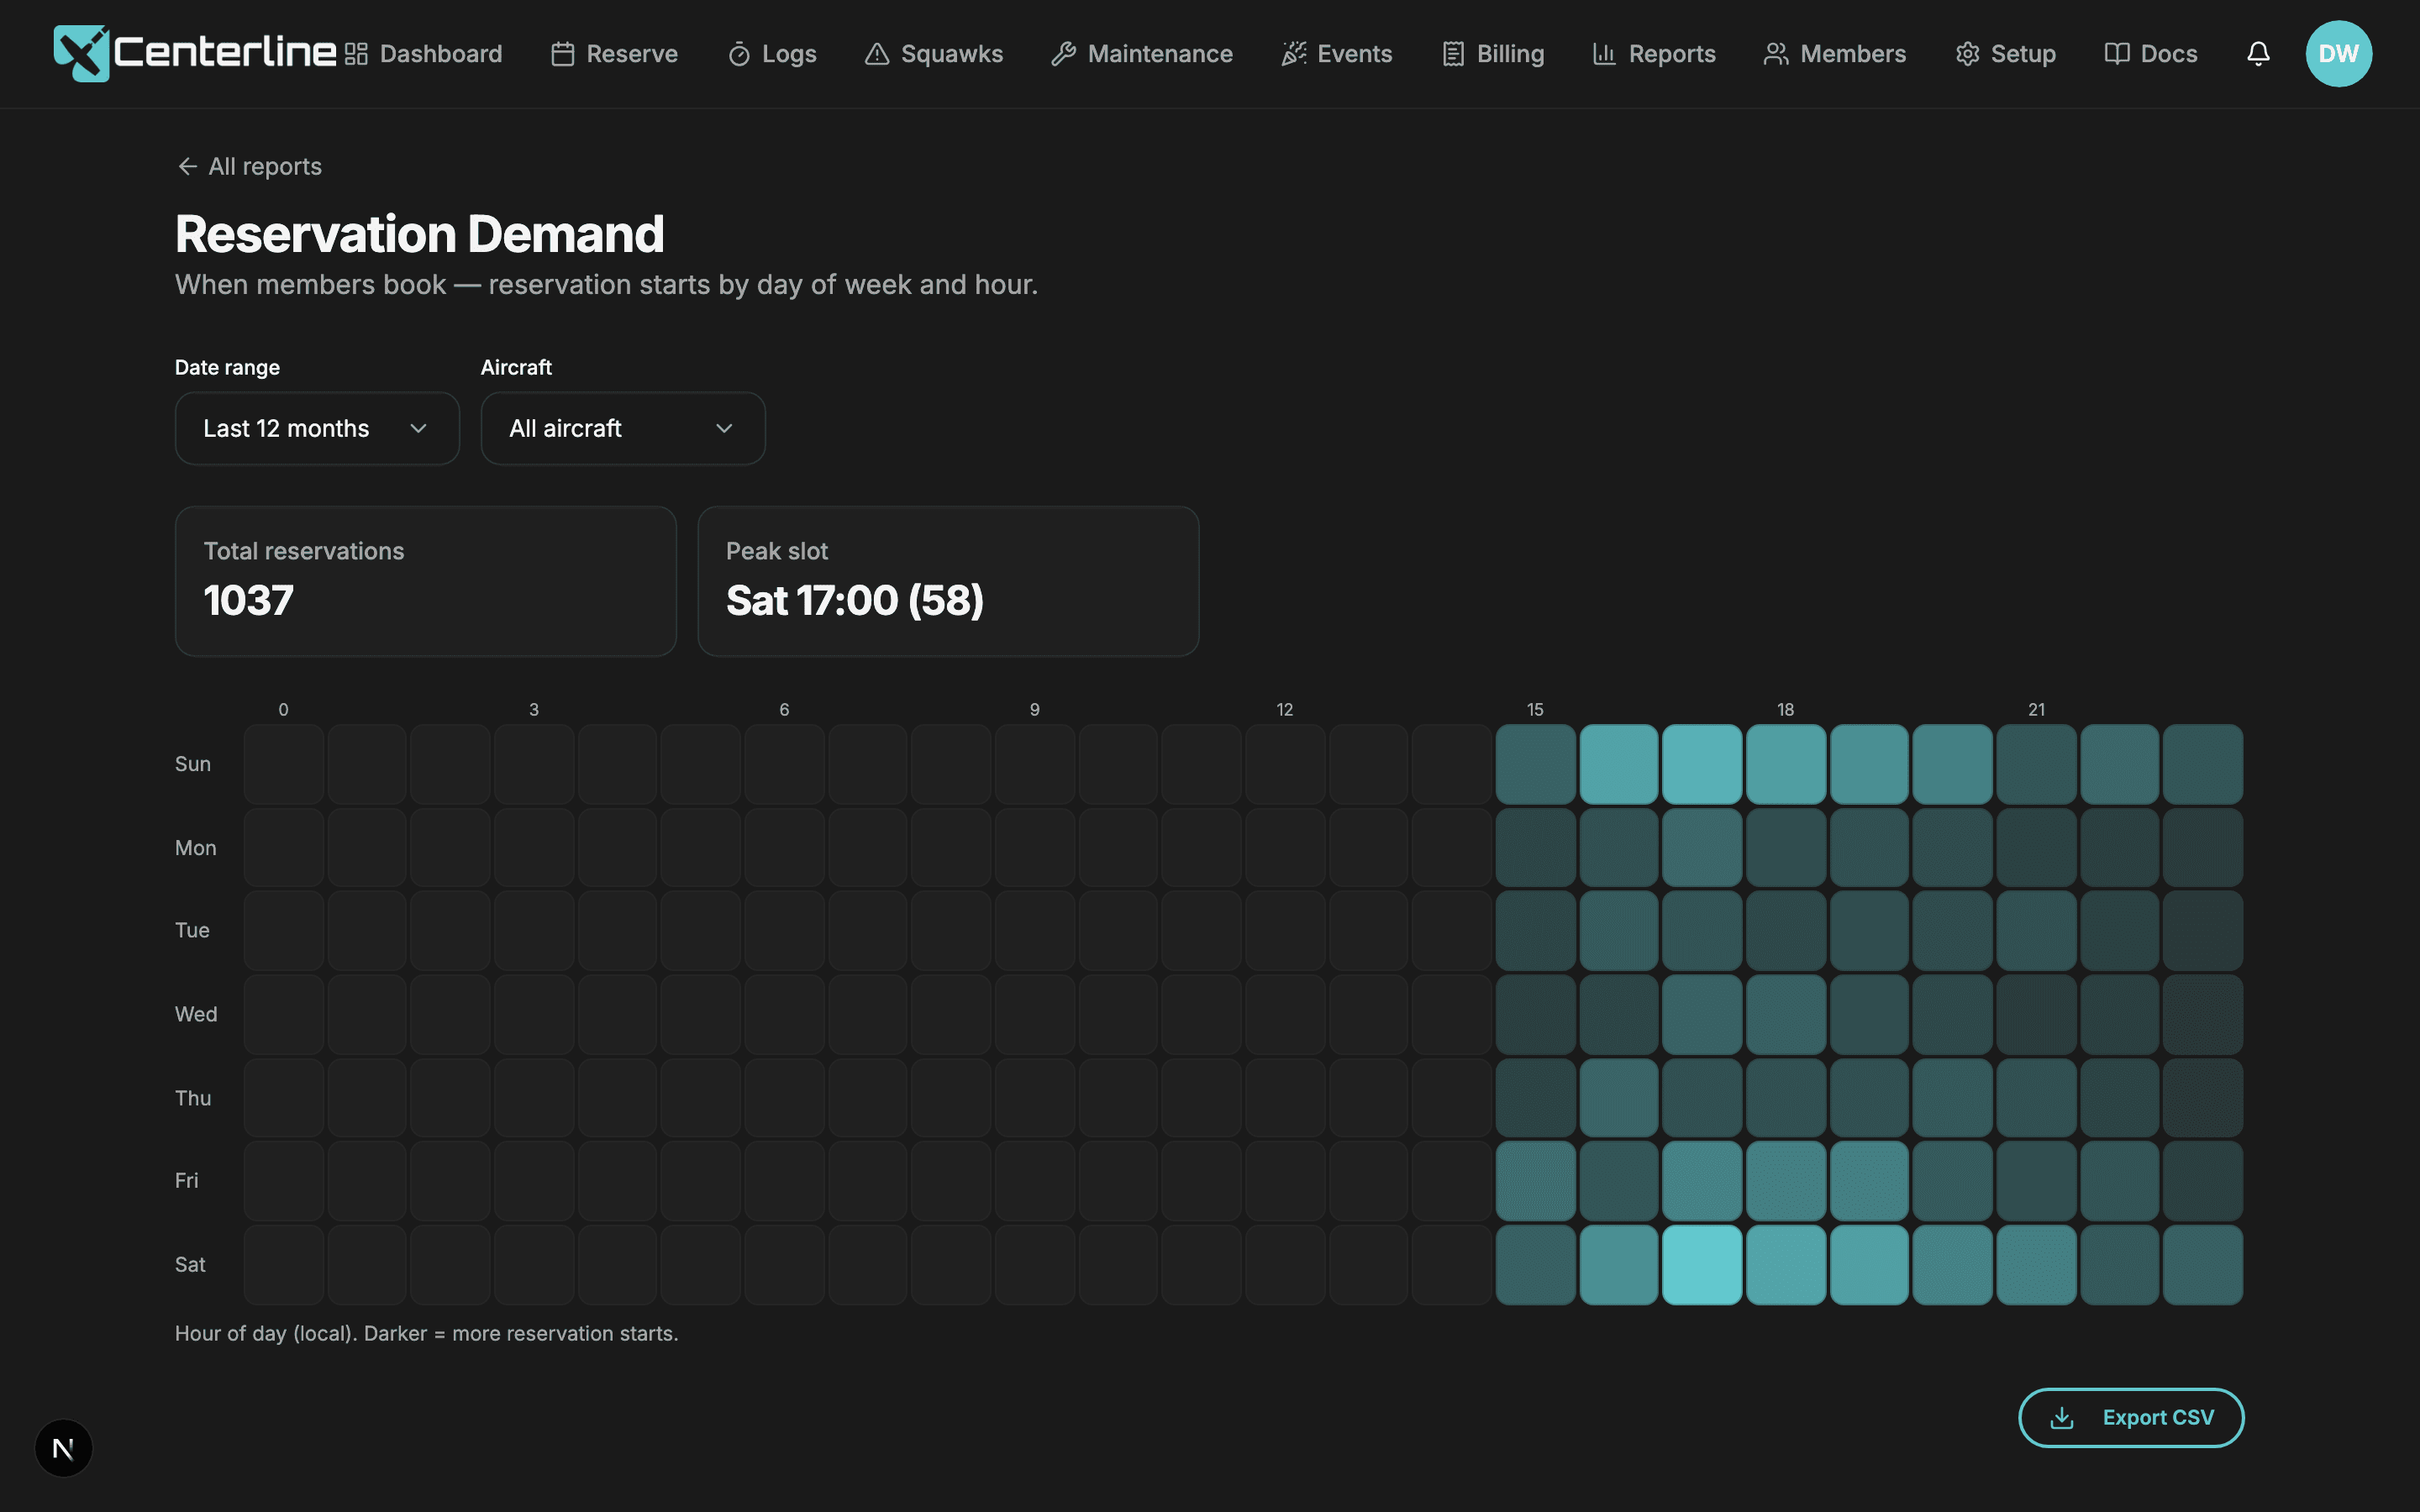The height and width of the screenshot is (1512, 2420).
Task: Open notifications bell
Action: (2258, 54)
